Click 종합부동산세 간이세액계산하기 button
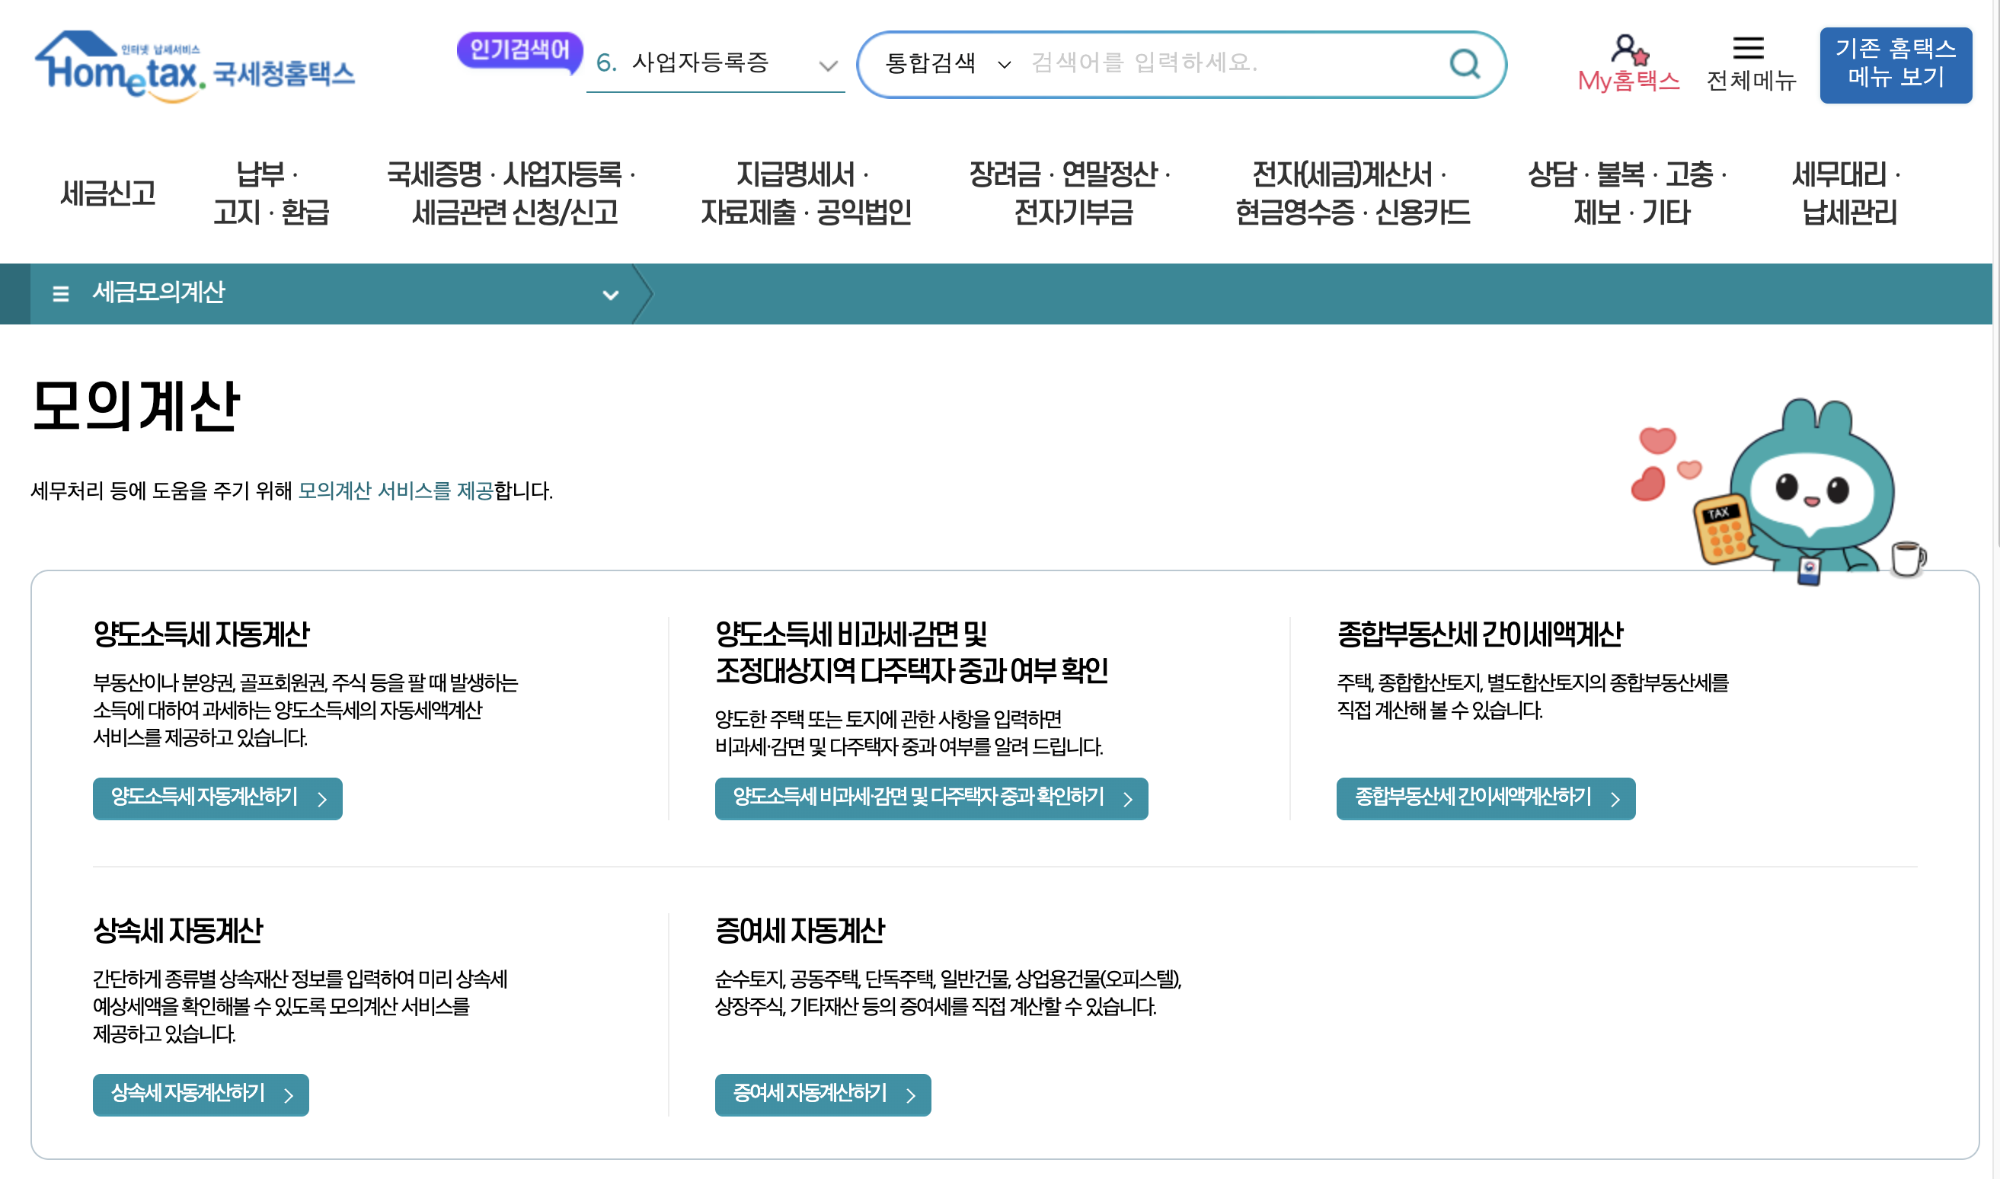The height and width of the screenshot is (1179, 2000). 1484,797
